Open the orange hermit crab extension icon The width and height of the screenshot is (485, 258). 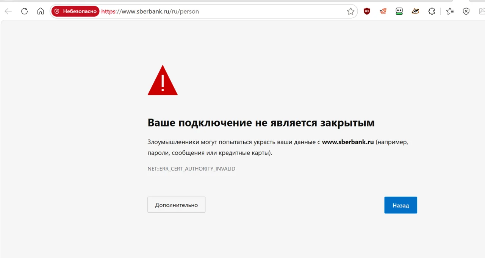[x=383, y=11]
